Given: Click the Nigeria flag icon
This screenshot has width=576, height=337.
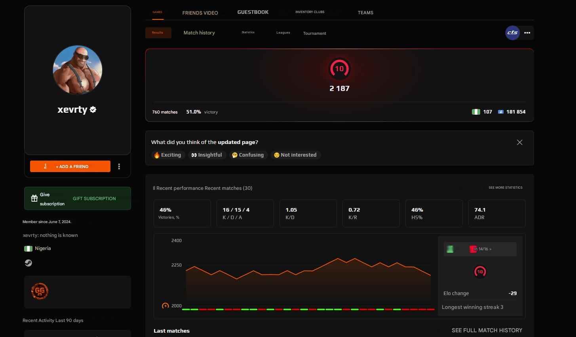Looking at the screenshot, I should pyautogui.click(x=28, y=248).
